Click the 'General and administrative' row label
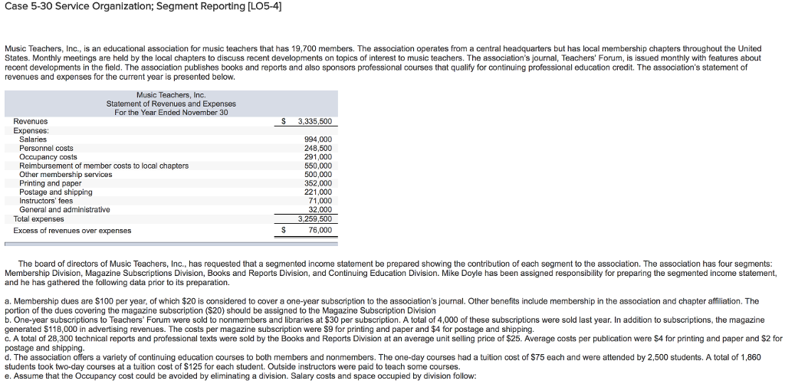 pos(64,210)
